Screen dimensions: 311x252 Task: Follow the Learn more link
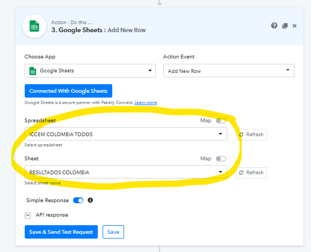click(x=146, y=102)
